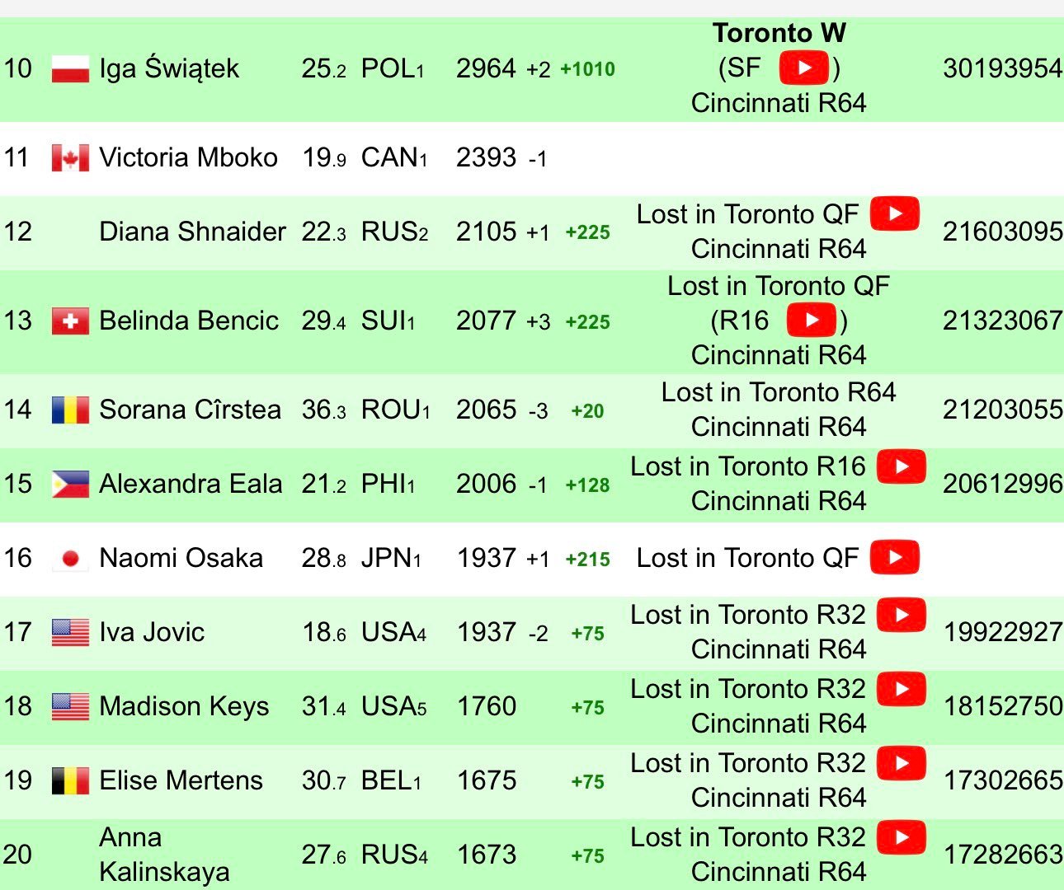Play the YouTube video for Elise Mertens' Toronto R32

point(901,763)
